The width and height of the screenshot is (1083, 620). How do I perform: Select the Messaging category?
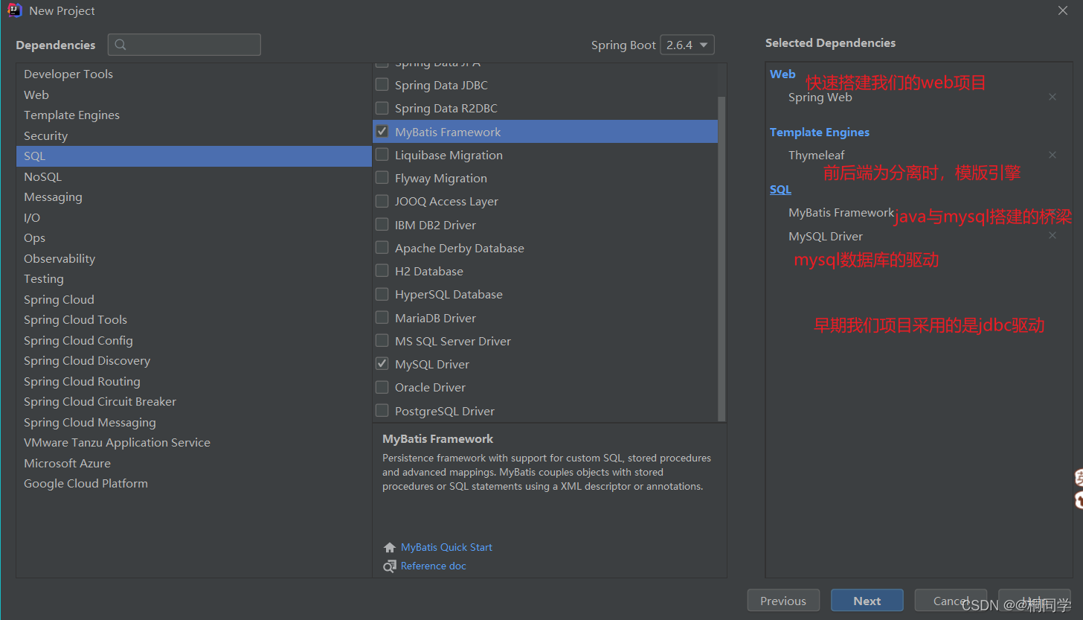[193, 196]
